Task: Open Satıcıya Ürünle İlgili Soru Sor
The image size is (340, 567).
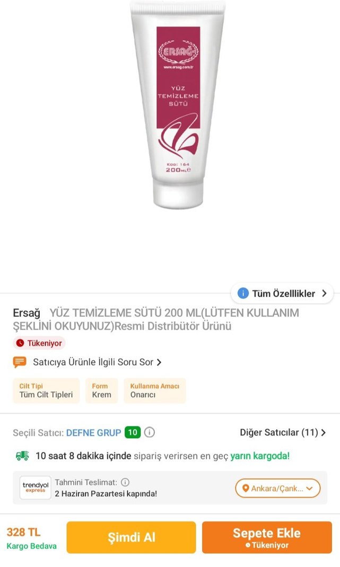Action: tap(93, 362)
